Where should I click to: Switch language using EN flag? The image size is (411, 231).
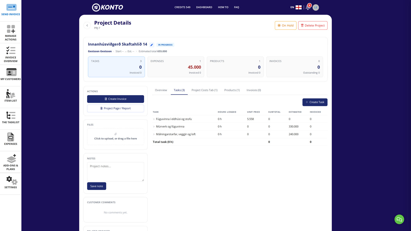pos(296,7)
